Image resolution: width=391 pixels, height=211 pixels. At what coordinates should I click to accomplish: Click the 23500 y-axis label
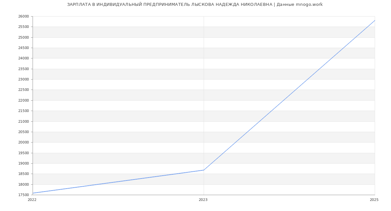[23, 69]
